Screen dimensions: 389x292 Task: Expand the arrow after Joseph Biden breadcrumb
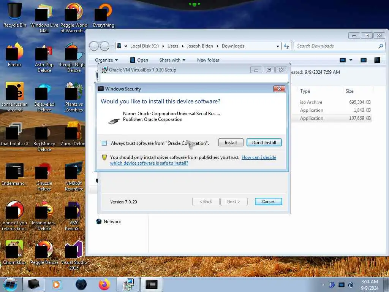point(217,46)
